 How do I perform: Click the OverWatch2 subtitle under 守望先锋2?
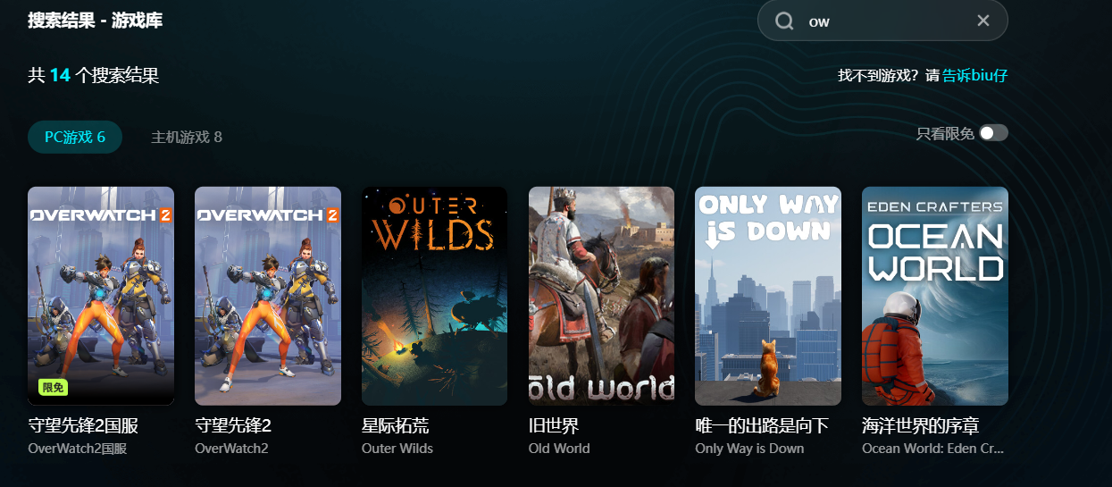pyautogui.click(x=233, y=449)
